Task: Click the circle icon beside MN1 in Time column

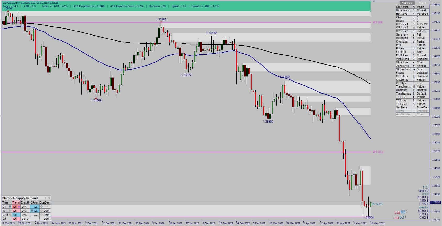Action: (x=10, y=215)
